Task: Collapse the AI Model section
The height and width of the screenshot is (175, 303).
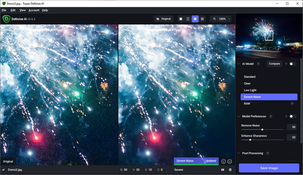Action: coord(239,64)
